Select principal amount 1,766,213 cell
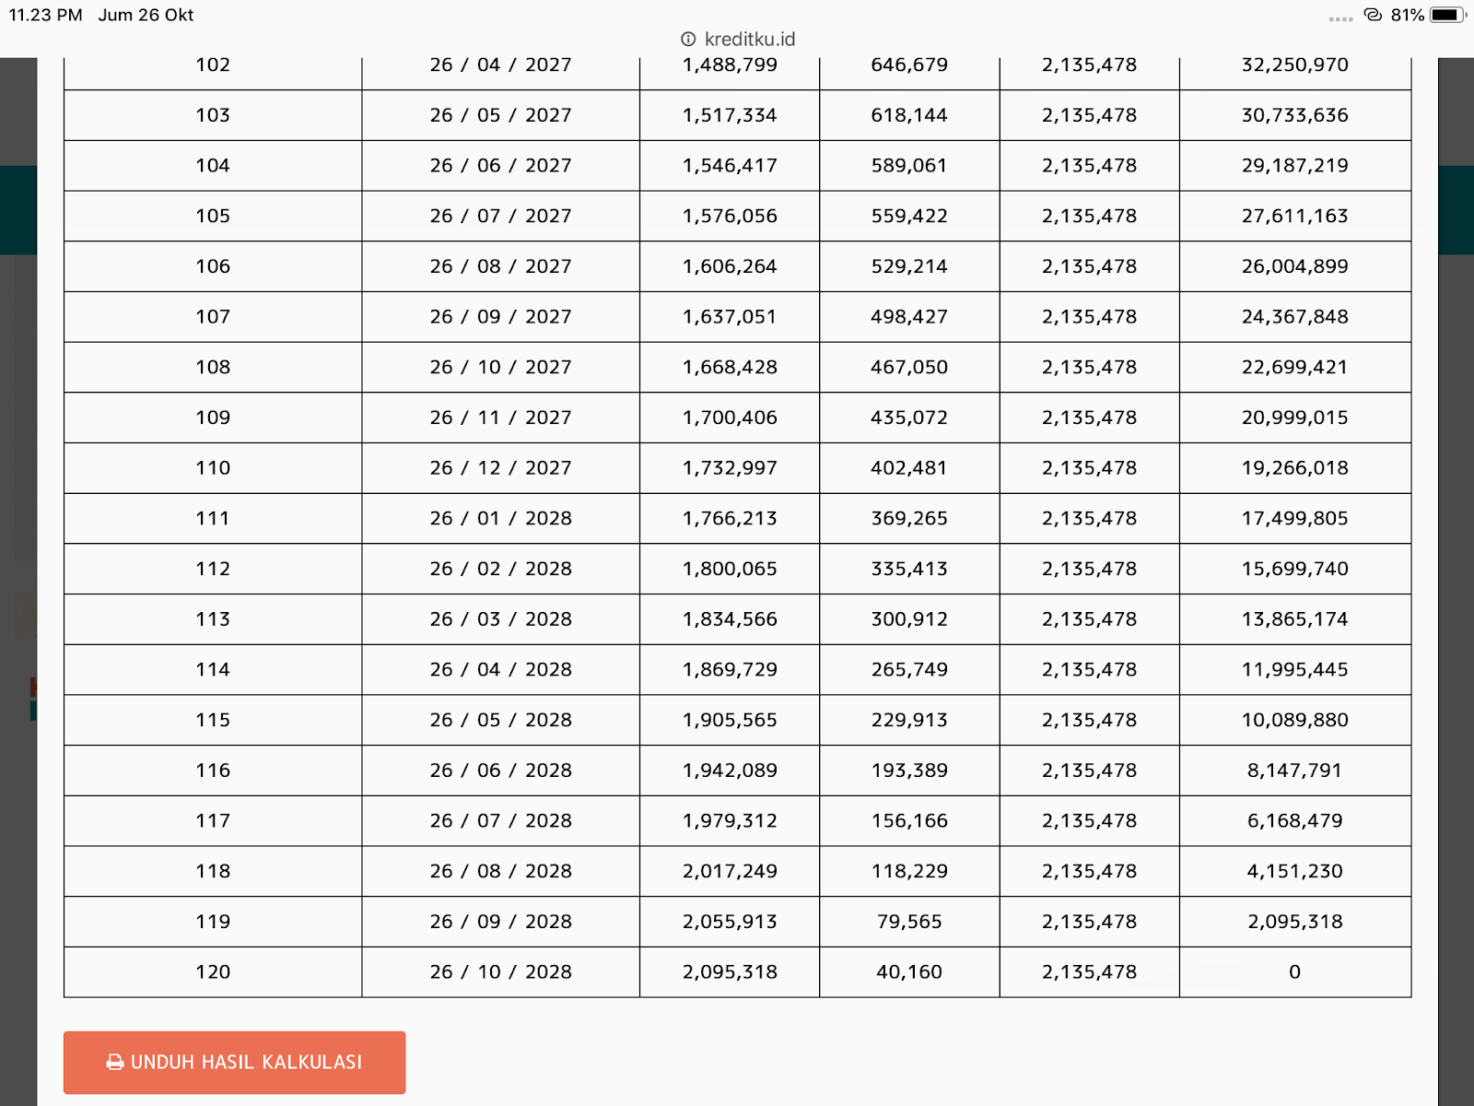 tap(730, 518)
